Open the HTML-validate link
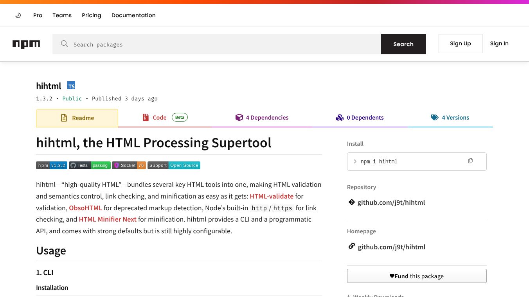The width and height of the screenshot is (529, 297). [x=272, y=196]
